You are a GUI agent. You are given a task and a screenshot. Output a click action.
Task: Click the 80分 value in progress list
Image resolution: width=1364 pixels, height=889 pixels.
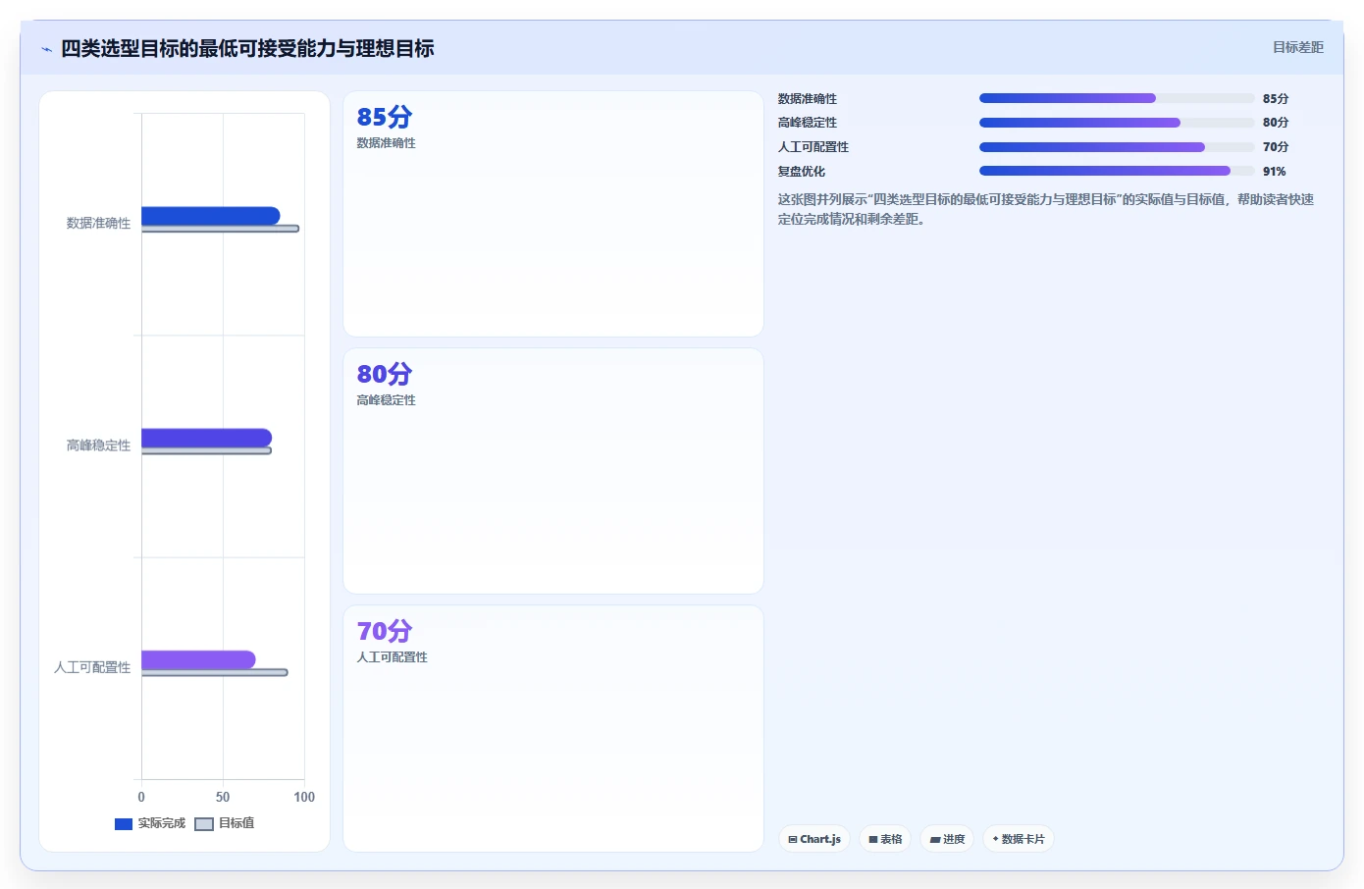pos(1276,123)
